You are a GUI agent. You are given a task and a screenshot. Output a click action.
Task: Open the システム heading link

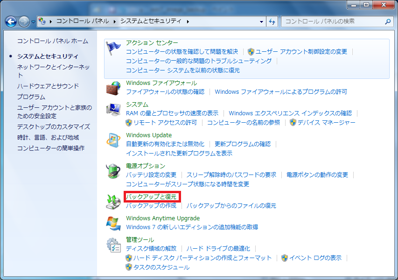(137, 105)
